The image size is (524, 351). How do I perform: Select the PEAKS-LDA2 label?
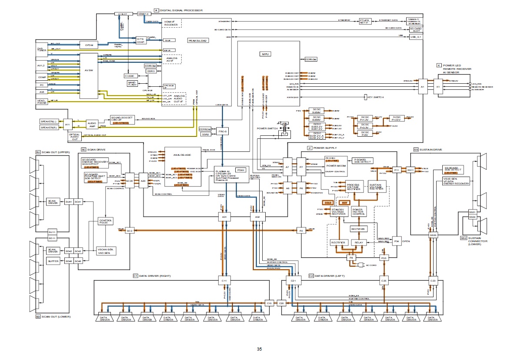click(198, 40)
